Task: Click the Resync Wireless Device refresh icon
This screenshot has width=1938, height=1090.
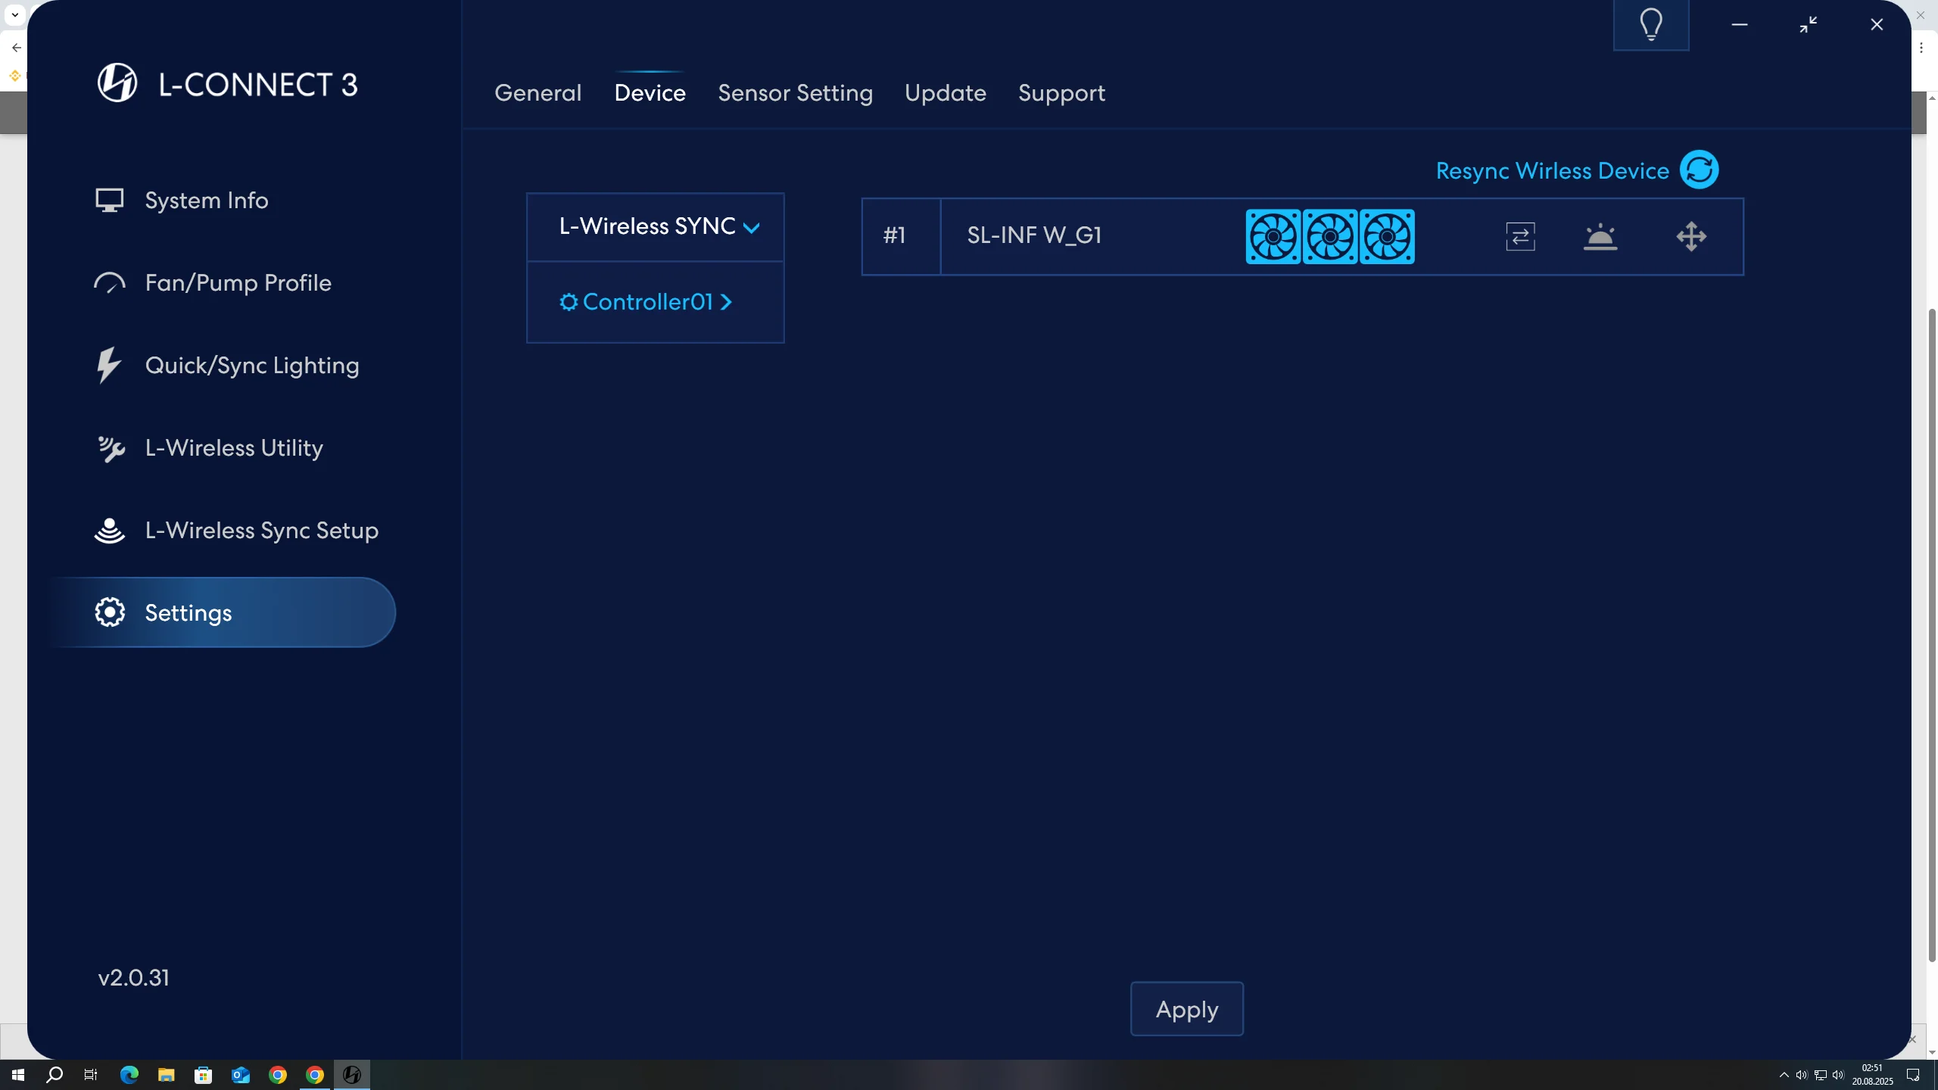Action: (1699, 170)
